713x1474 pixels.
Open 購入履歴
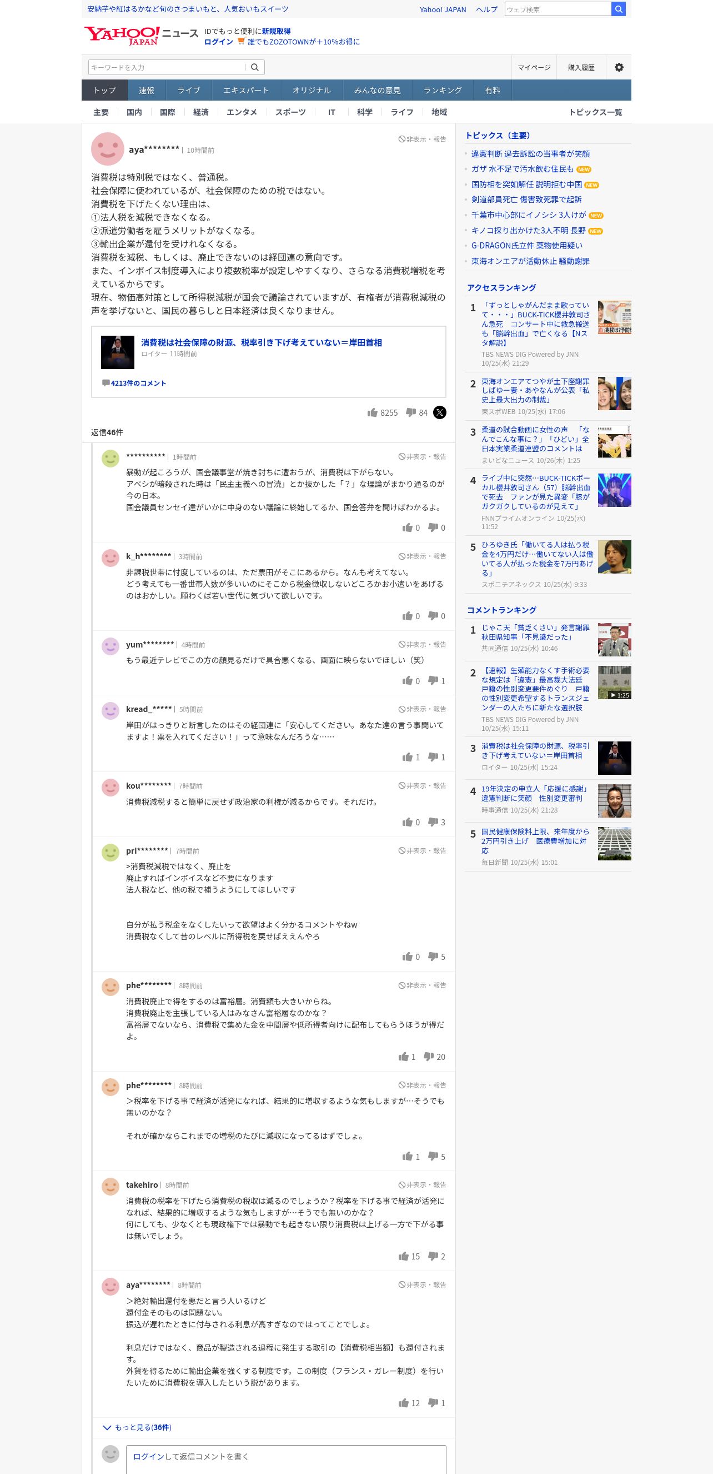[x=581, y=67]
